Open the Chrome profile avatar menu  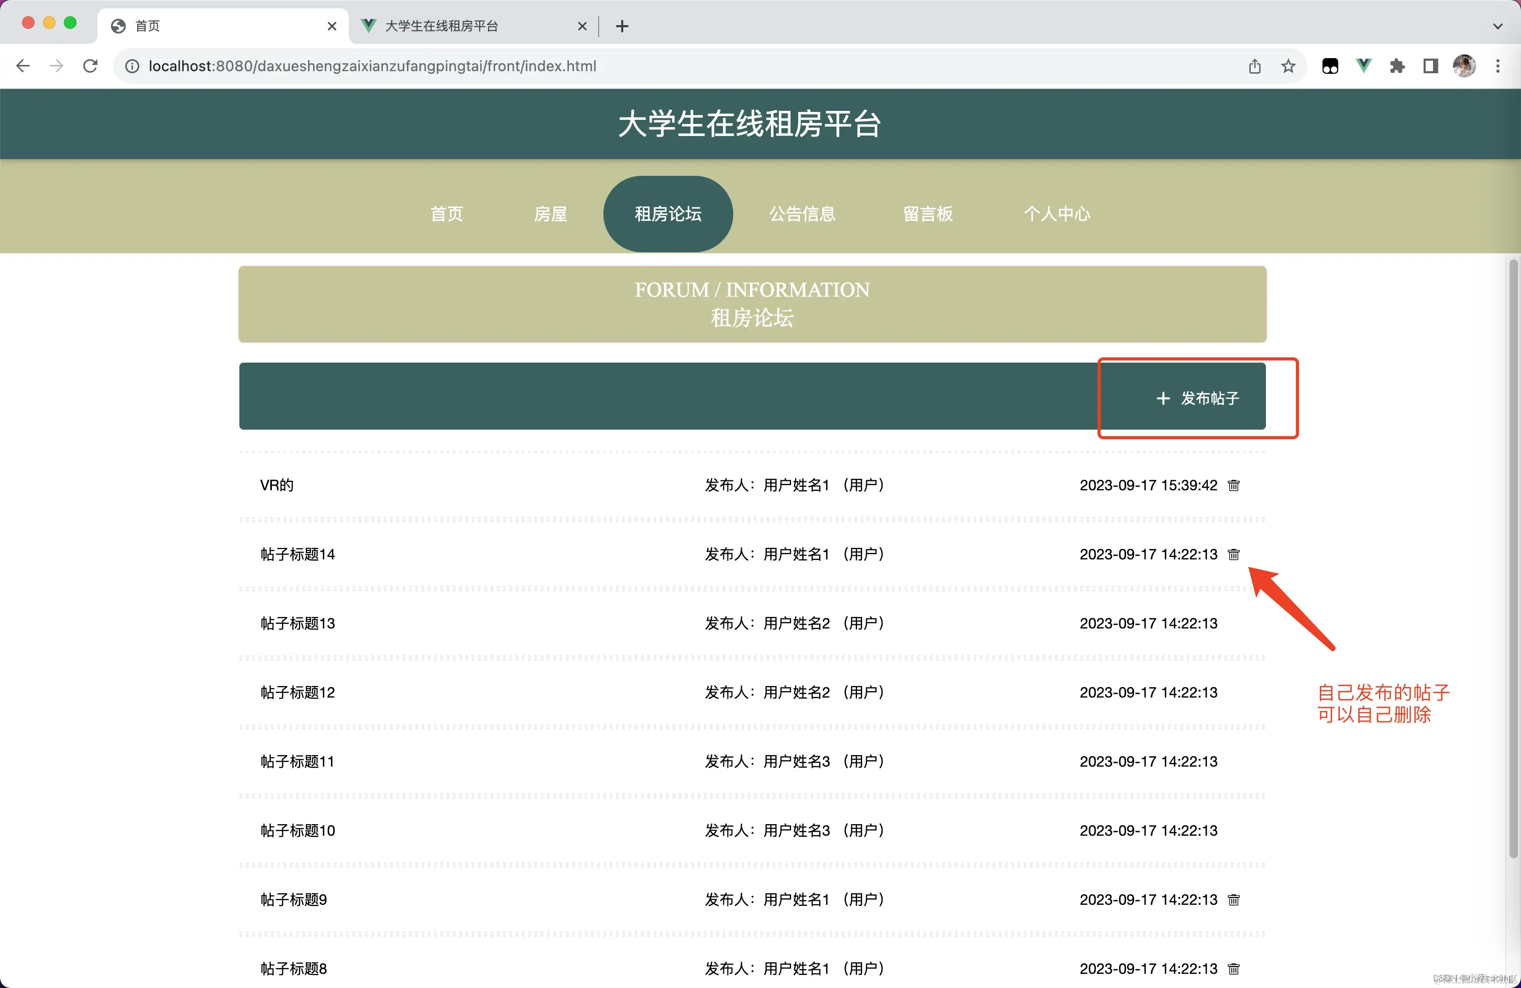(1463, 66)
